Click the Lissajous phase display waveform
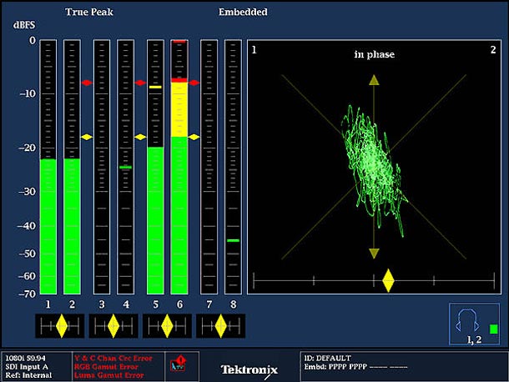Image resolution: width=509 pixels, height=382 pixels. (373, 170)
